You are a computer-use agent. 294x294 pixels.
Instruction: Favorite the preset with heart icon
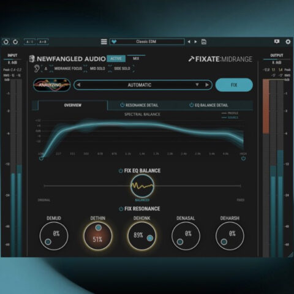(114, 42)
